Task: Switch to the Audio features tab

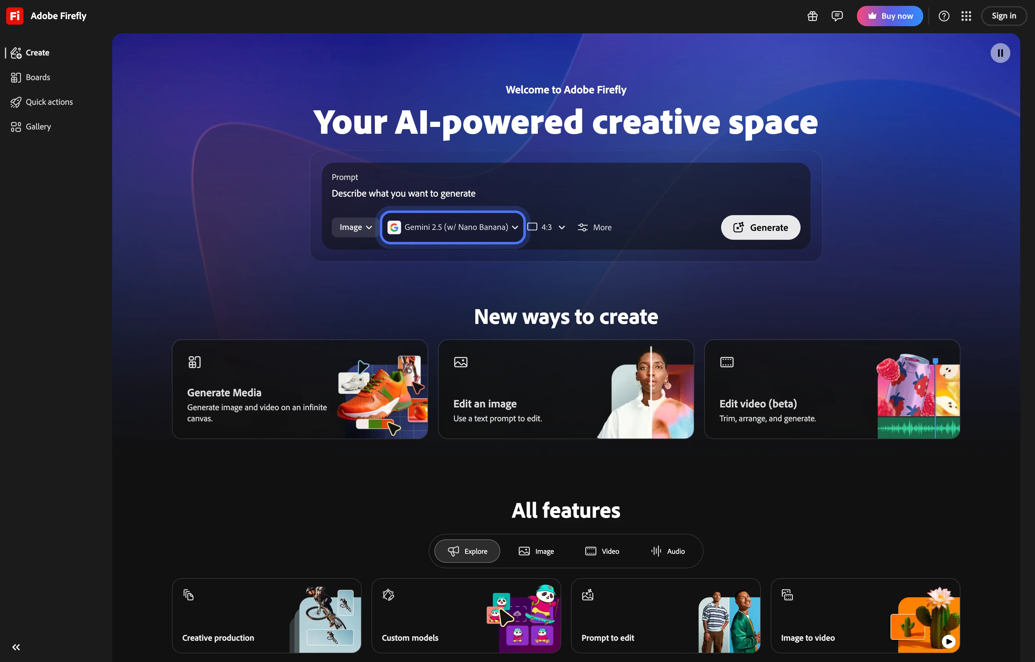Action: pyautogui.click(x=668, y=551)
